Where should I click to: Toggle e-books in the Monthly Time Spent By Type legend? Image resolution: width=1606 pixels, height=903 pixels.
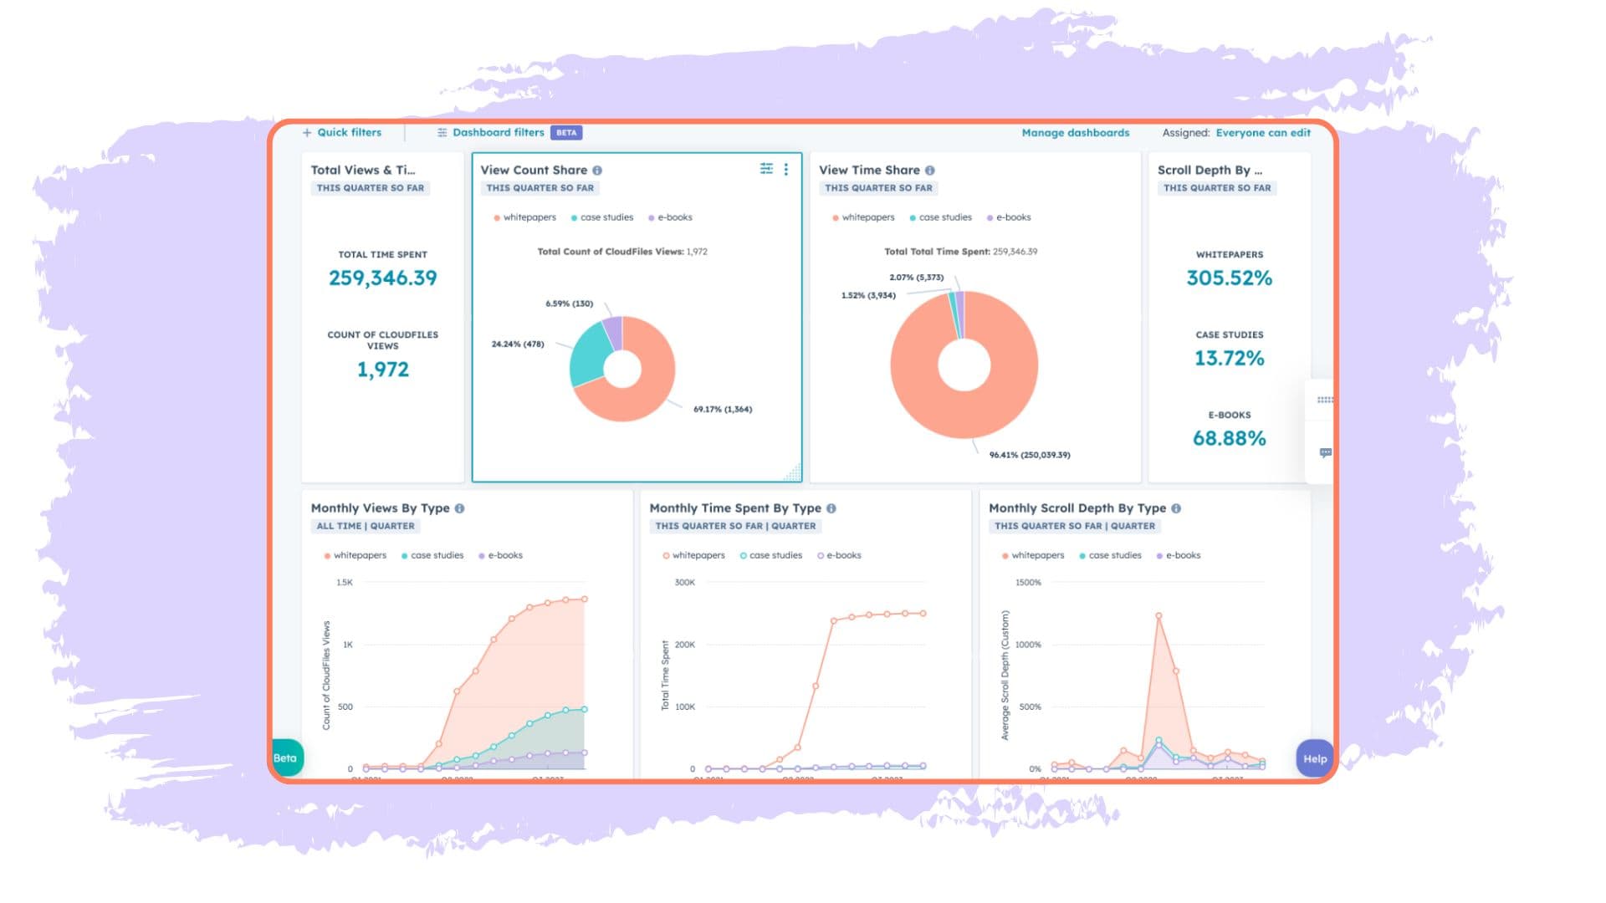pyautogui.click(x=843, y=554)
